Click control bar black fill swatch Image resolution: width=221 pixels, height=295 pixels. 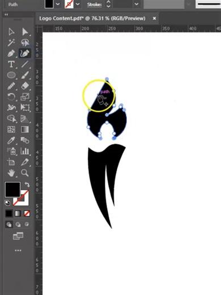49,4
